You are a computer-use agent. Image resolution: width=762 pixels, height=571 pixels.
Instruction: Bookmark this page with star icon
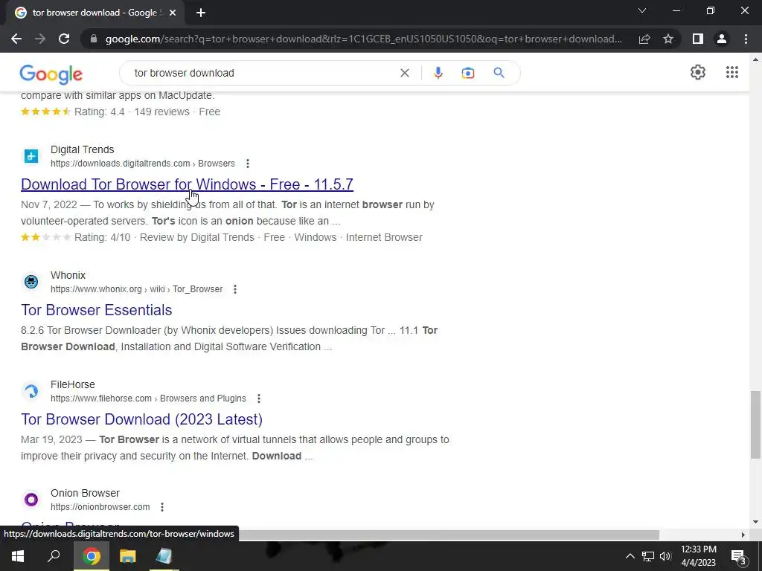pos(668,39)
